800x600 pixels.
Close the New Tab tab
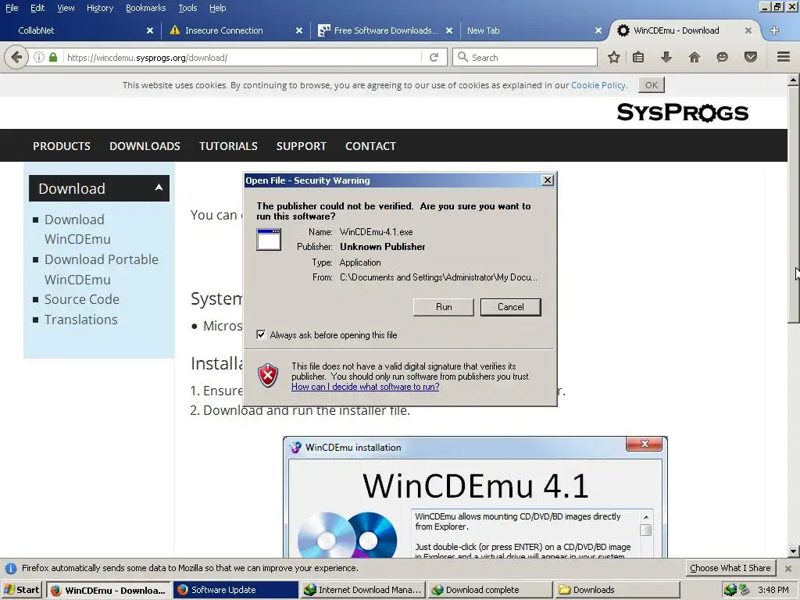[598, 30]
